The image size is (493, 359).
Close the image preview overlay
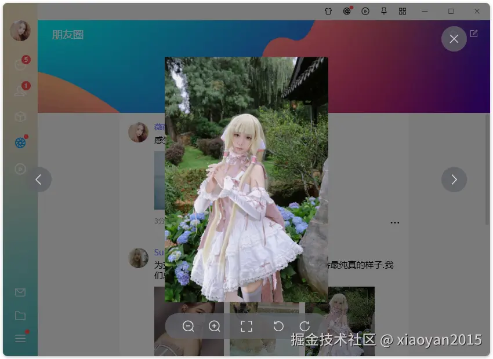coord(454,39)
